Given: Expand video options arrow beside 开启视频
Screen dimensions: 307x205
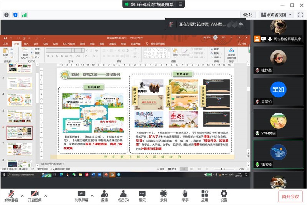Looking at the screenshot, I should coord(45,193).
